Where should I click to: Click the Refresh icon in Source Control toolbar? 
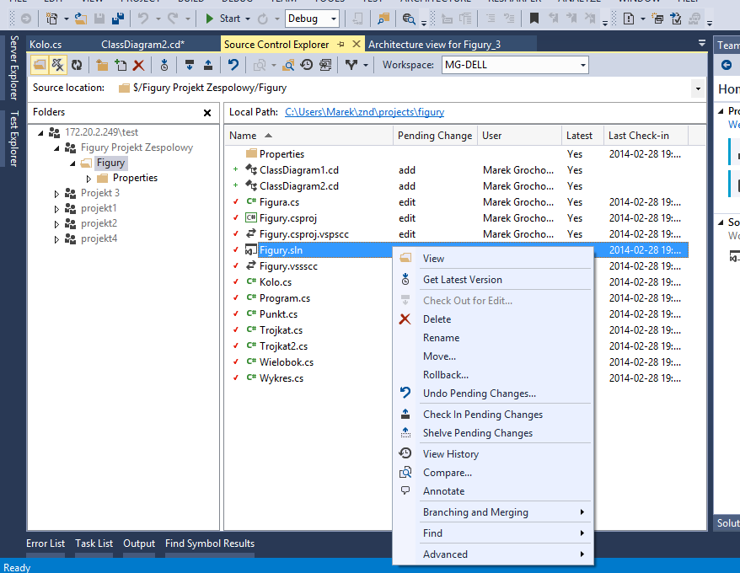77,65
